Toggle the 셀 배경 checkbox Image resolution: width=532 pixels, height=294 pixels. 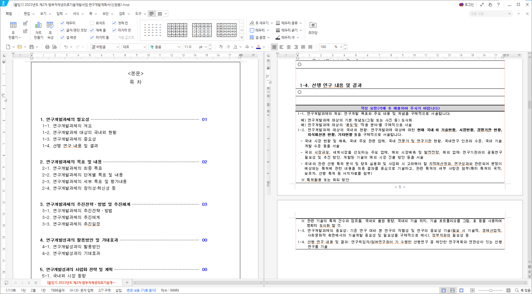tap(63, 38)
